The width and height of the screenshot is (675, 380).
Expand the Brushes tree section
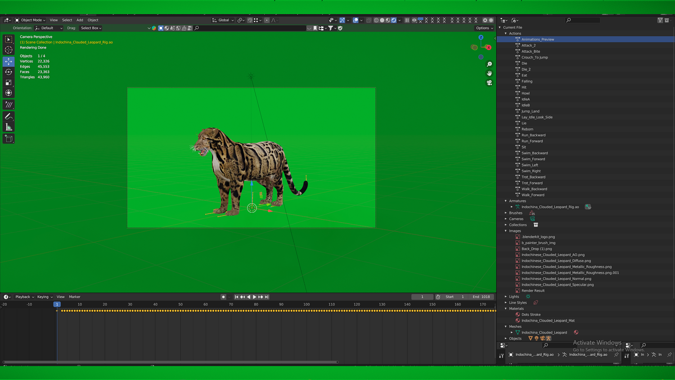(506, 213)
